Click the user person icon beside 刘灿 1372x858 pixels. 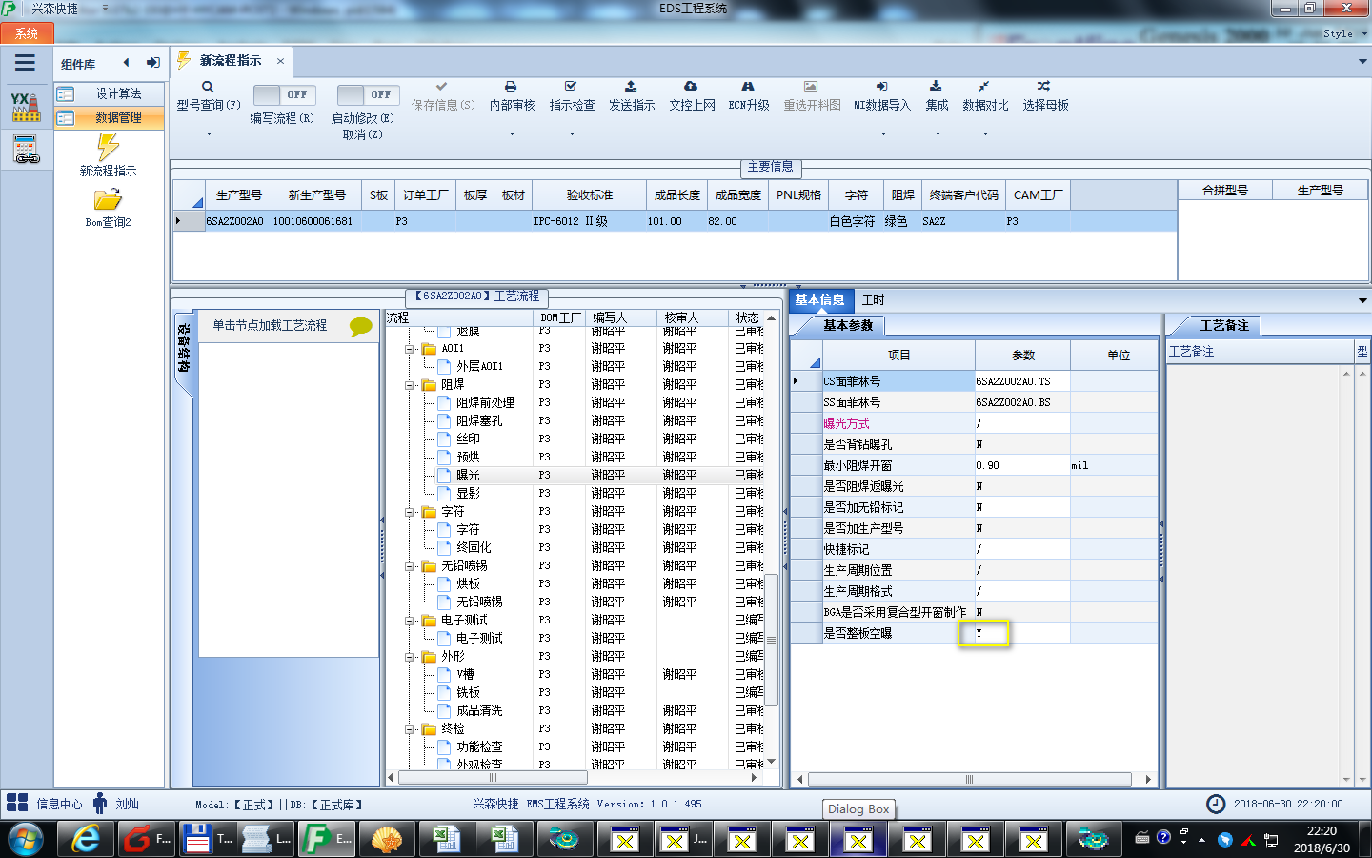pyautogui.click(x=100, y=803)
